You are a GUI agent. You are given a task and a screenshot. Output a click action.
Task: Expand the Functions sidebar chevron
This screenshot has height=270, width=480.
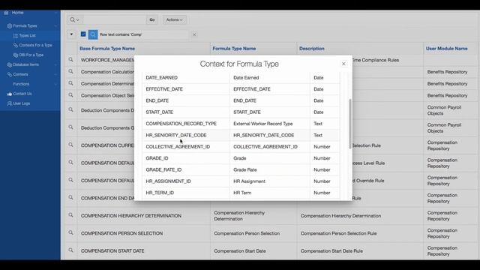(x=55, y=84)
